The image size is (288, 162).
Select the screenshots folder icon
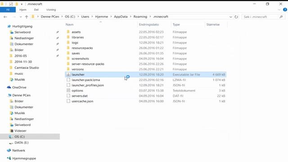(x=68, y=58)
